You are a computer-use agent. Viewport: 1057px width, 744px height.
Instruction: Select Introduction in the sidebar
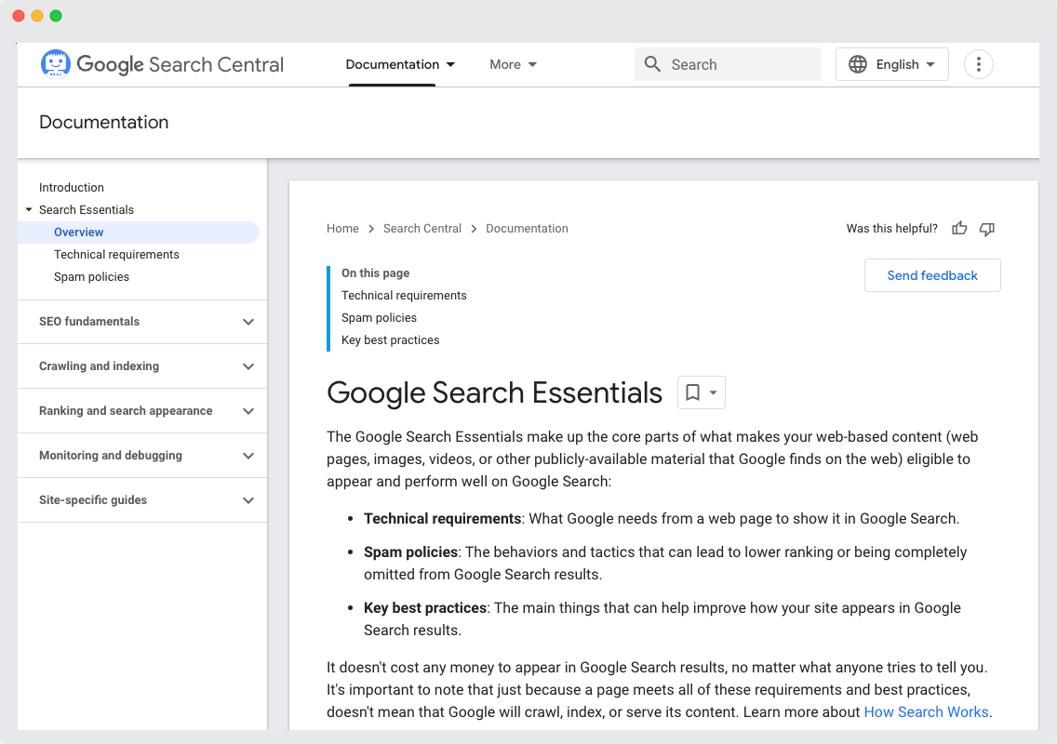click(72, 187)
